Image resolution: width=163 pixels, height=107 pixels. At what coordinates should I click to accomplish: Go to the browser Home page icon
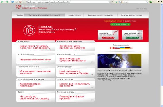click(x=20, y=2)
